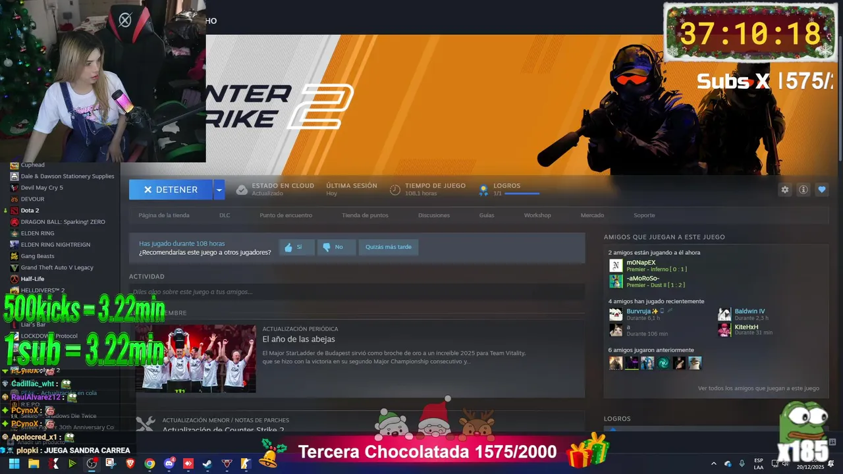Click Ver todos los amigos link
The width and height of the screenshot is (843, 474).
click(x=759, y=388)
